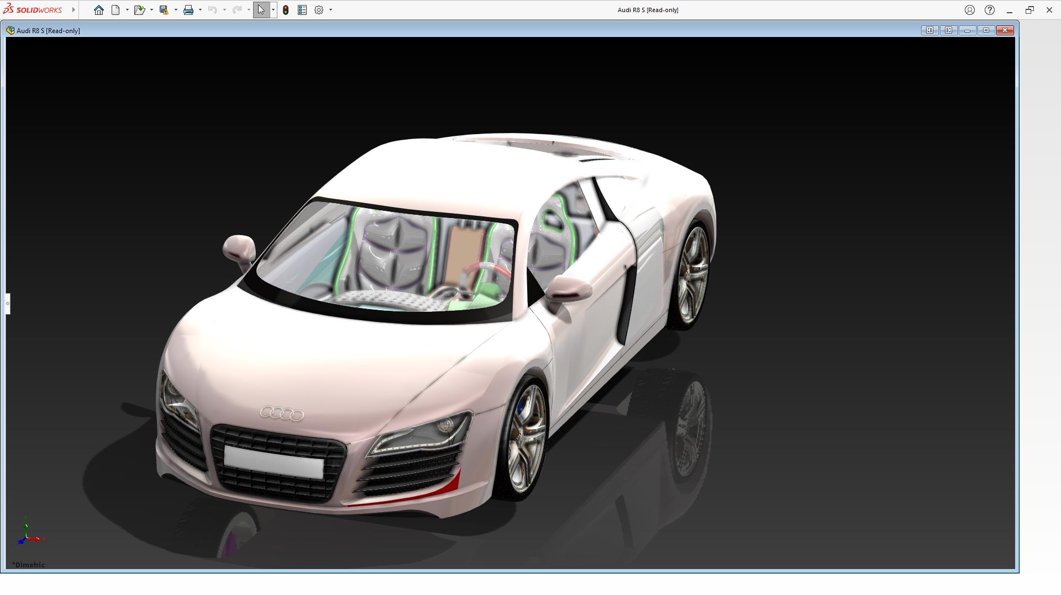Expand the collapsed left panel handle
Screen dimensions: 1061x595
(x=8, y=304)
